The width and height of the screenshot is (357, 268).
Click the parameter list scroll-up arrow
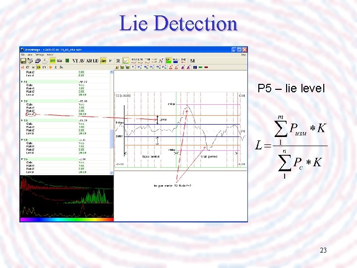(112, 72)
